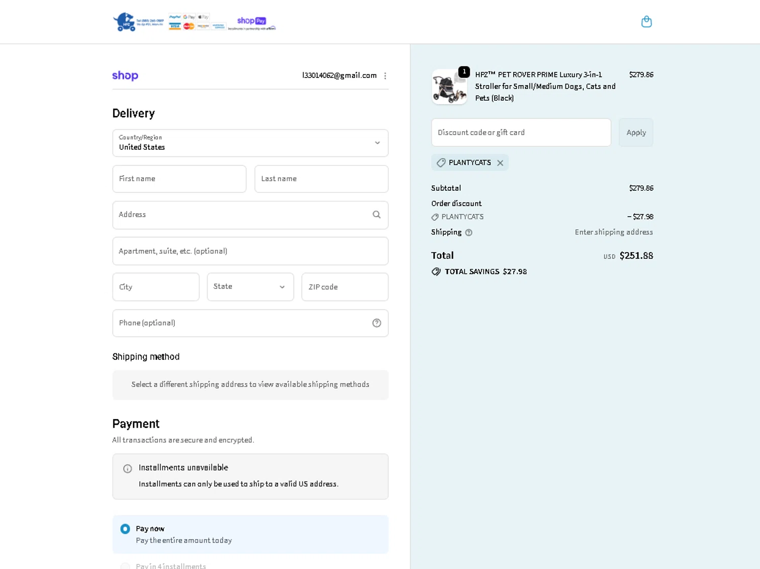Click the ZIP code field

[345, 287]
